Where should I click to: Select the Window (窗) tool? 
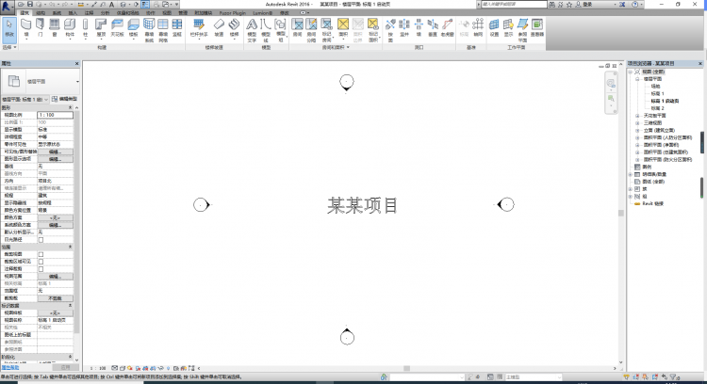point(55,28)
